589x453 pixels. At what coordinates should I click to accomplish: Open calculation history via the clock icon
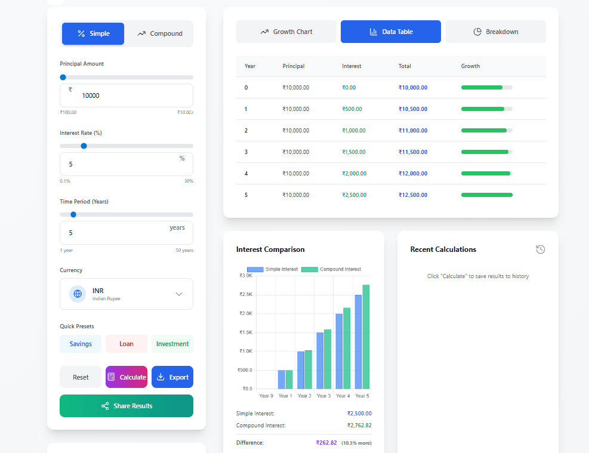541,249
